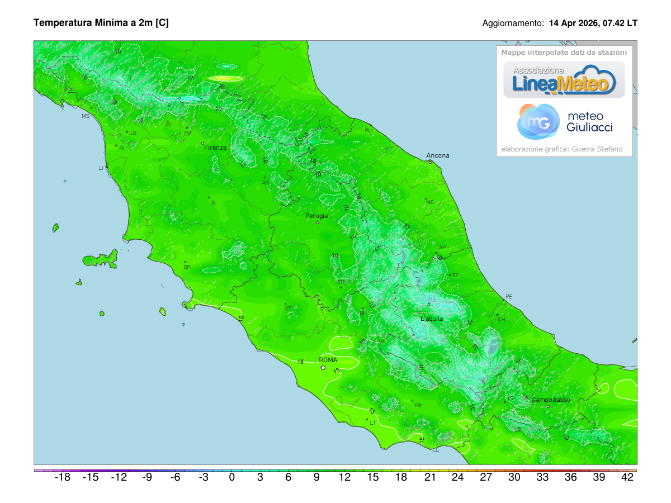Viewport: 671px width, 503px height.
Task: Click the Mappe interpolate dati da stazioni header
Action: (564, 51)
